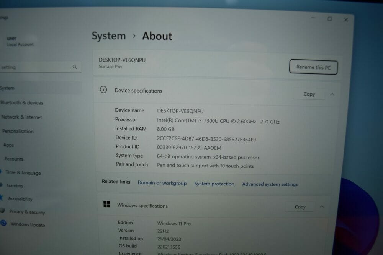
Task: Collapse the Device specifications section chevron
Action: click(332, 94)
